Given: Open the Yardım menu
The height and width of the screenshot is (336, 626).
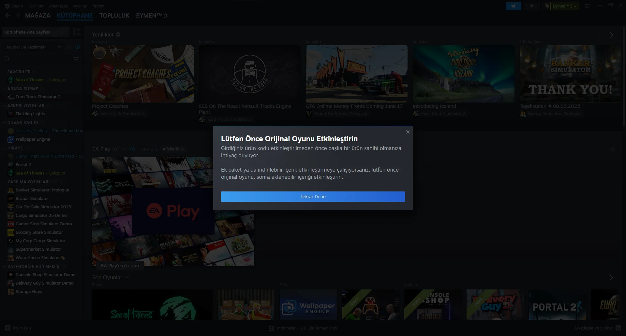Looking at the screenshot, I should [x=98, y=6].
